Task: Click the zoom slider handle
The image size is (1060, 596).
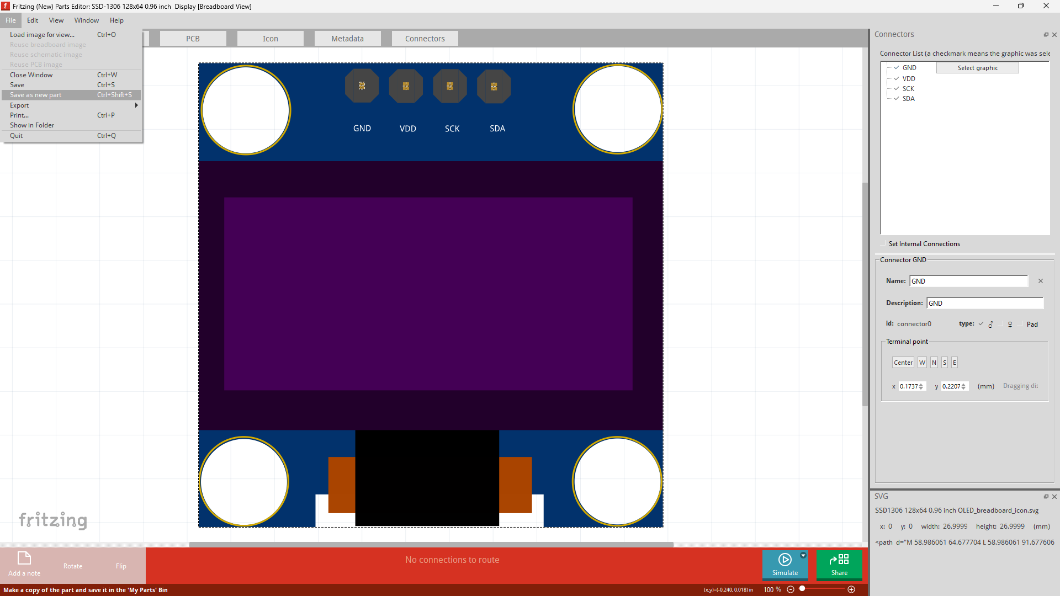Action: (x=802, y=589)
